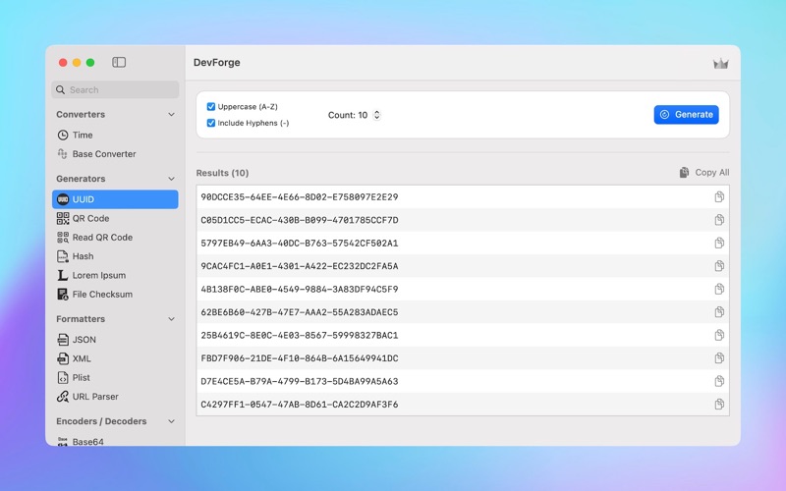786x491 pixels.
Task: Click the XML formatter icon
Action: pos(63,358)
